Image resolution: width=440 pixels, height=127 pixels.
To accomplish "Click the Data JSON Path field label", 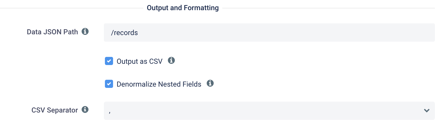I will [52, 32].
